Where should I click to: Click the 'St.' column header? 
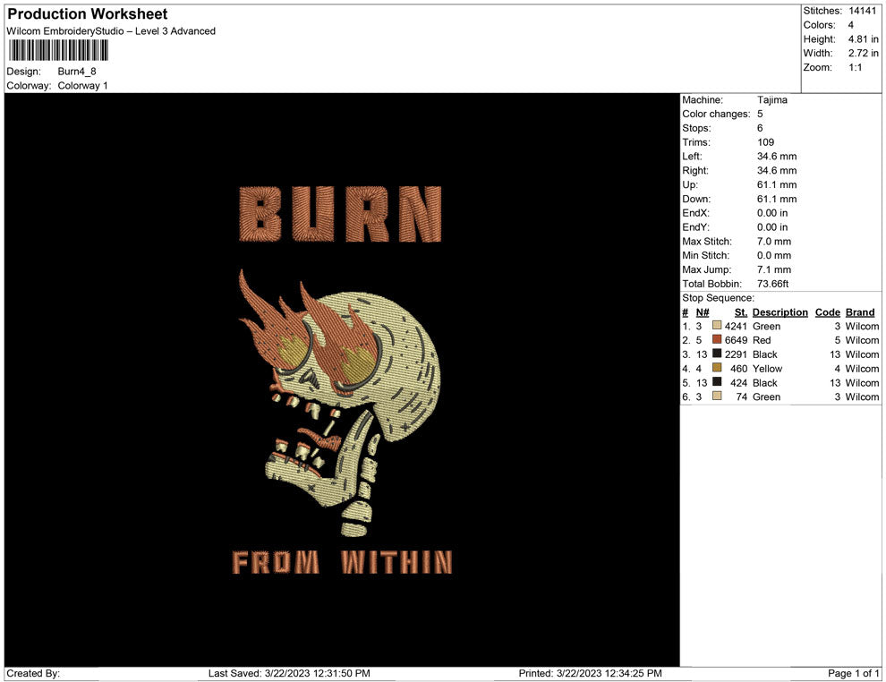(741, 311)
